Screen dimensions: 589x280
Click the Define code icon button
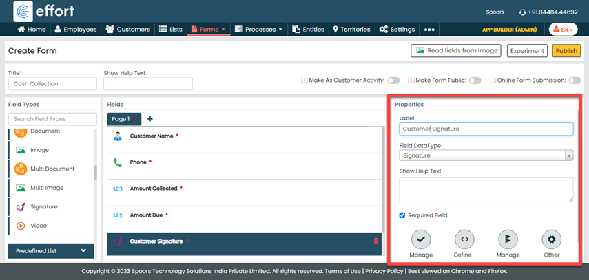tap(464, 239)
